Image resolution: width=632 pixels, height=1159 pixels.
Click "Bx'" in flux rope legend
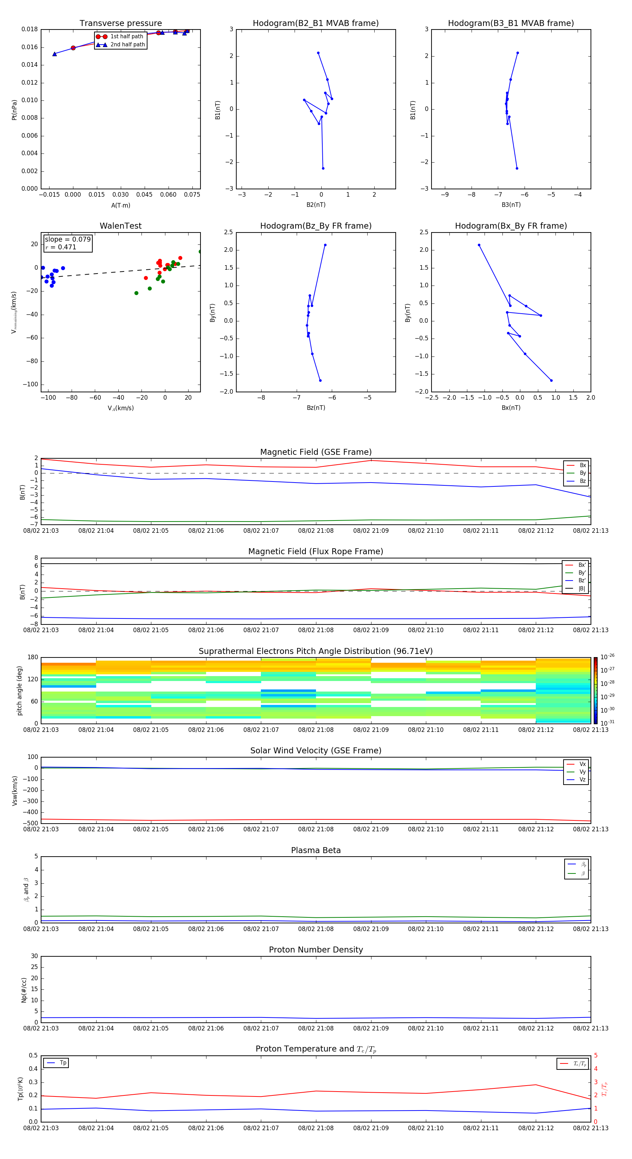pyautogui.click(x=576, y=565)
